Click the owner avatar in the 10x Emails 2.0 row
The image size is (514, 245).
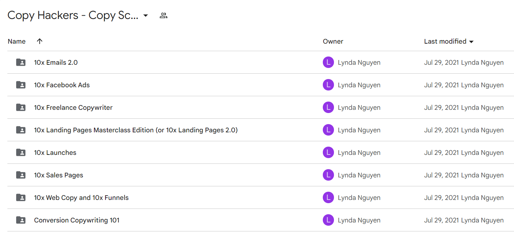pyautogui.click(x=328, y=62)
